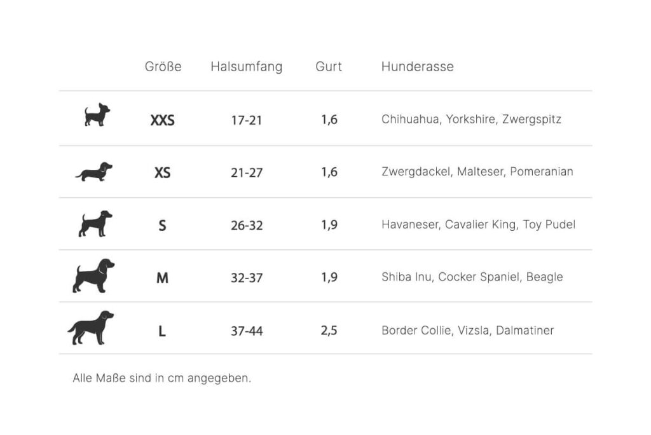The height and width of the screenshot is (435, 651).
Task: Click the Chihuahua silhouette icon for XXS
Action: coord(97,114)
